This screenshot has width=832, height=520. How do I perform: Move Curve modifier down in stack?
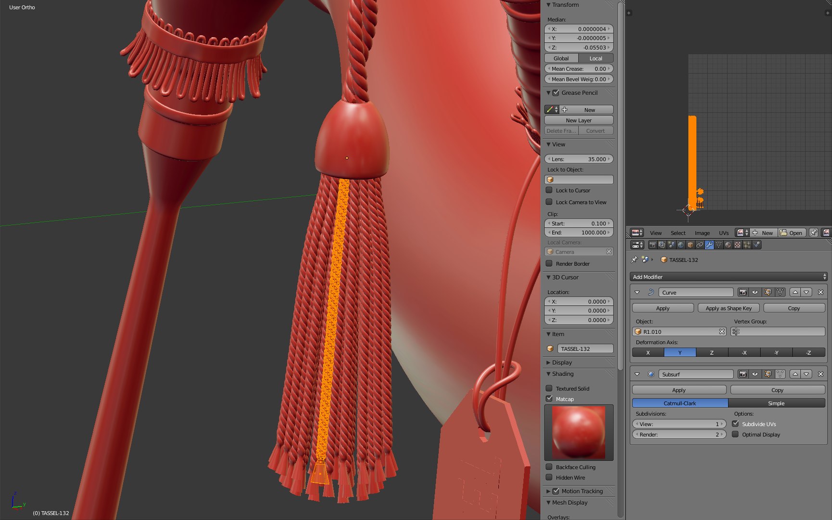pyautogui.click(x=807, y=292)
